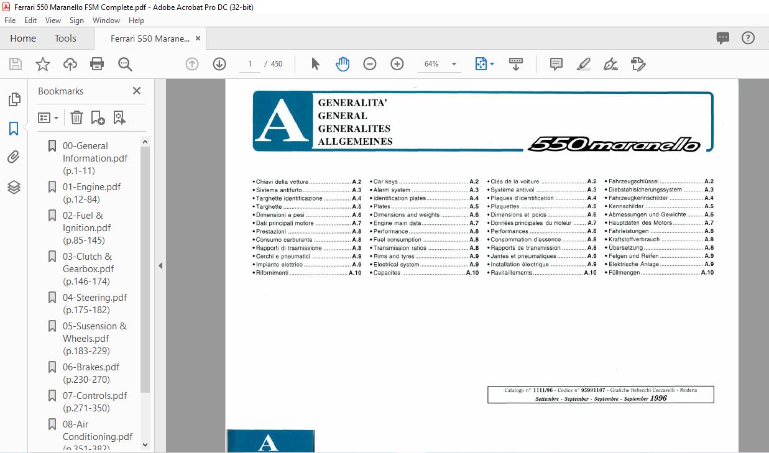The image size is (769, 453).
Task: Add a new bookmark icon
Action: (x=98, y=117)
